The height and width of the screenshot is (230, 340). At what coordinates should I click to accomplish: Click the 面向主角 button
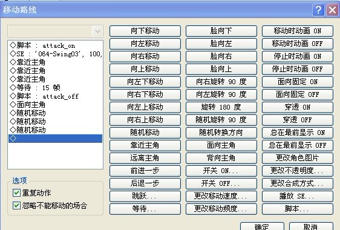221,145
